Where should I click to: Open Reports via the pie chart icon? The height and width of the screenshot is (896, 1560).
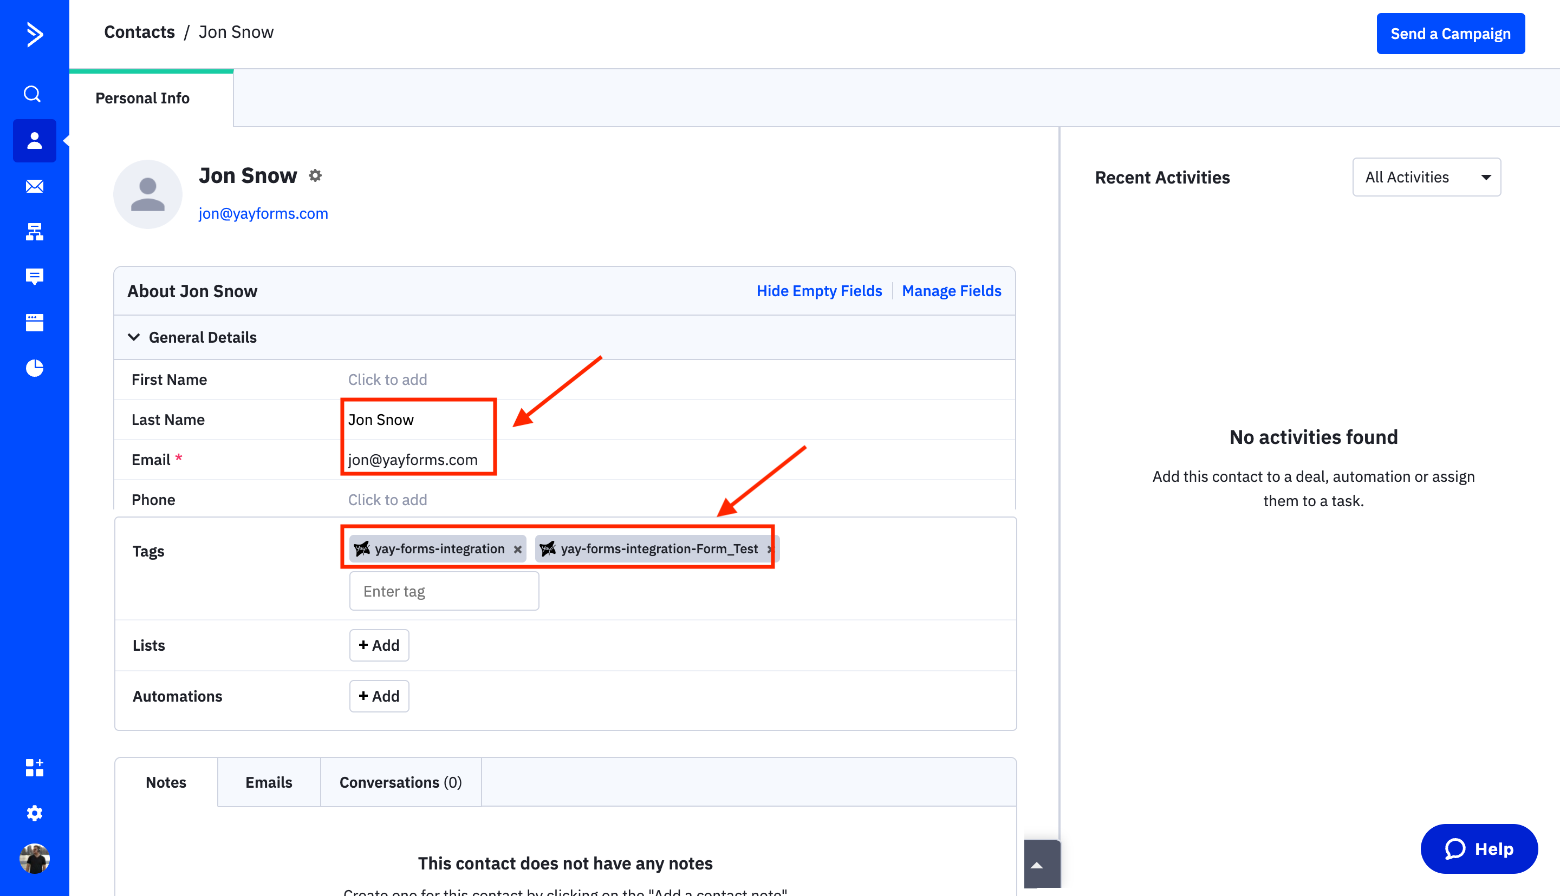pos(34,368)
